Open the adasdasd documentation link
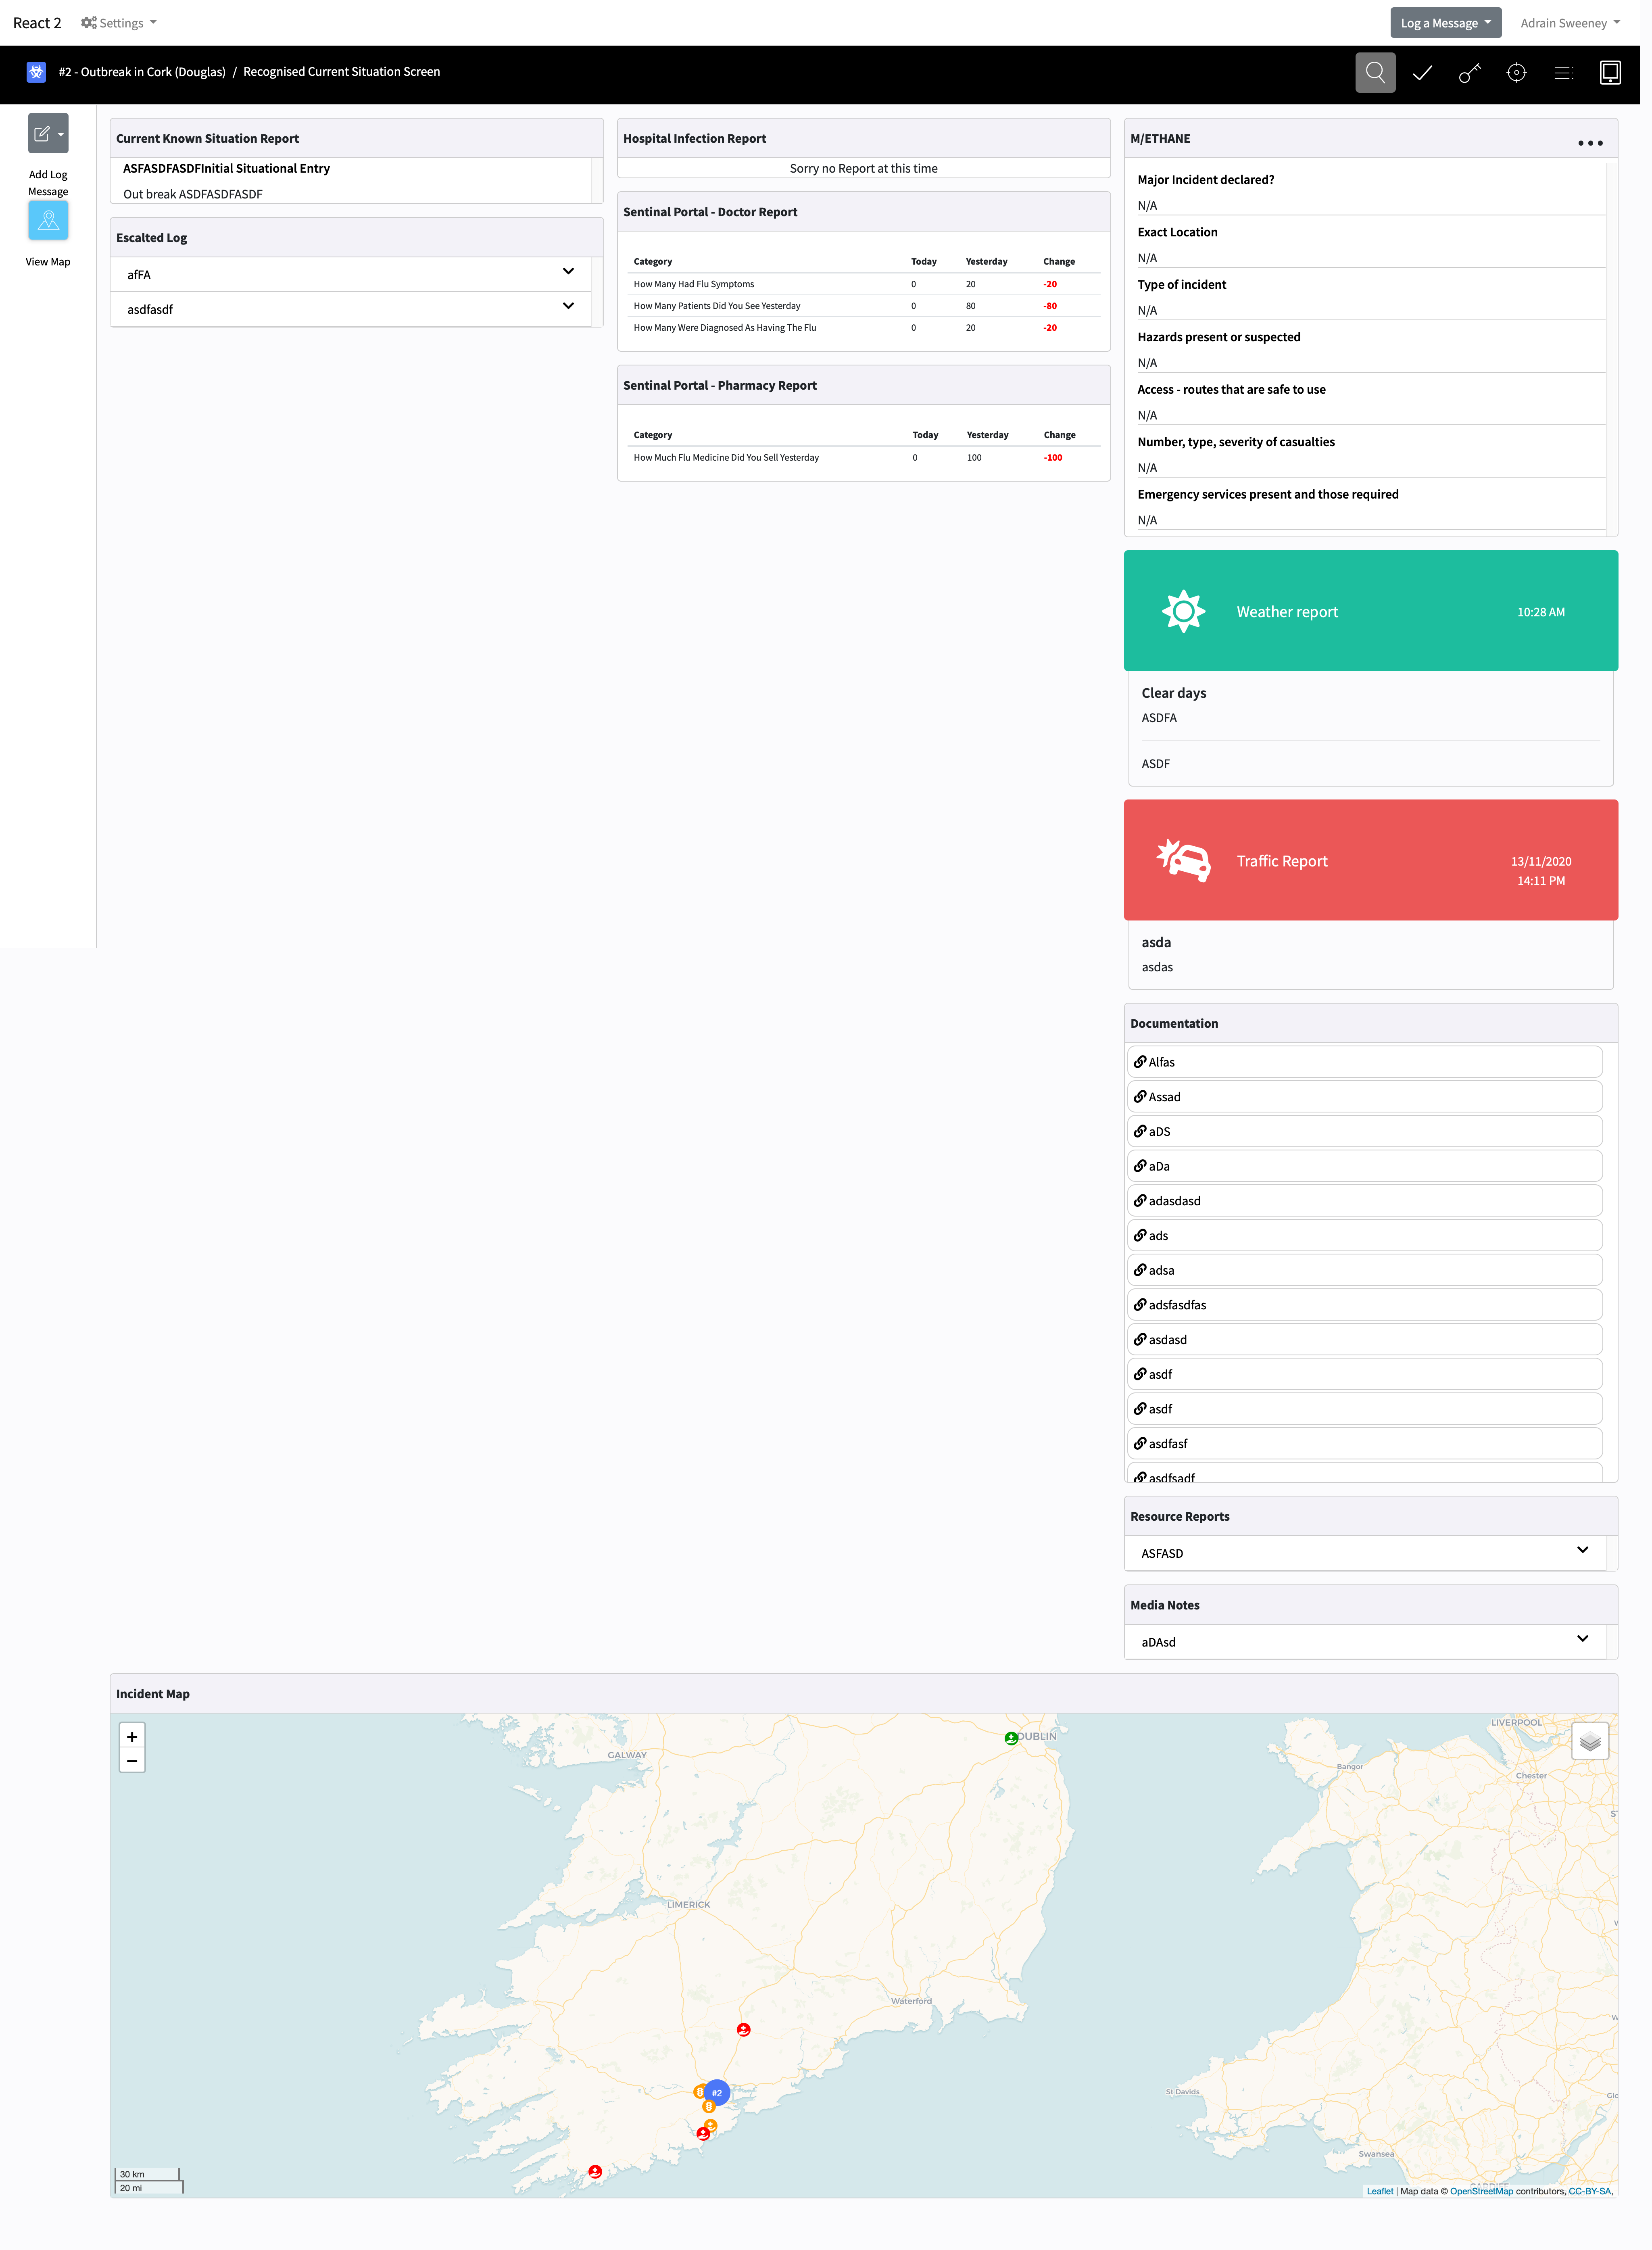The width and height of the screenshot is (1652, 2250). point(1364,1200)
